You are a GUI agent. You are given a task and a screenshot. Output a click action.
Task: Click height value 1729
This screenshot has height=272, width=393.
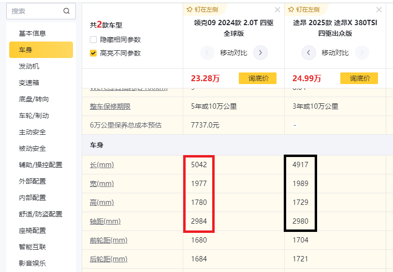pos(301,202)
